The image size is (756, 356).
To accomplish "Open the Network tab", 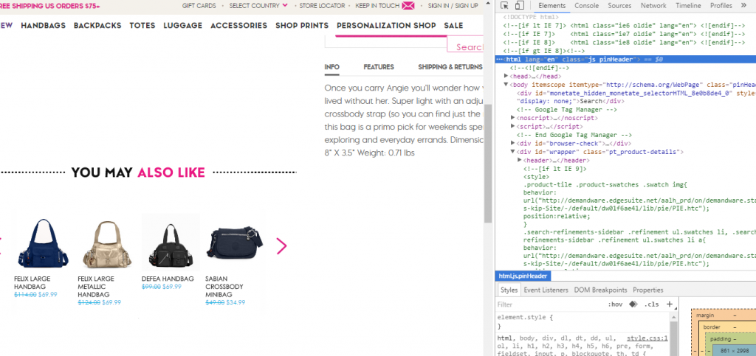I will pyautogui.click(x=653, y=6).
